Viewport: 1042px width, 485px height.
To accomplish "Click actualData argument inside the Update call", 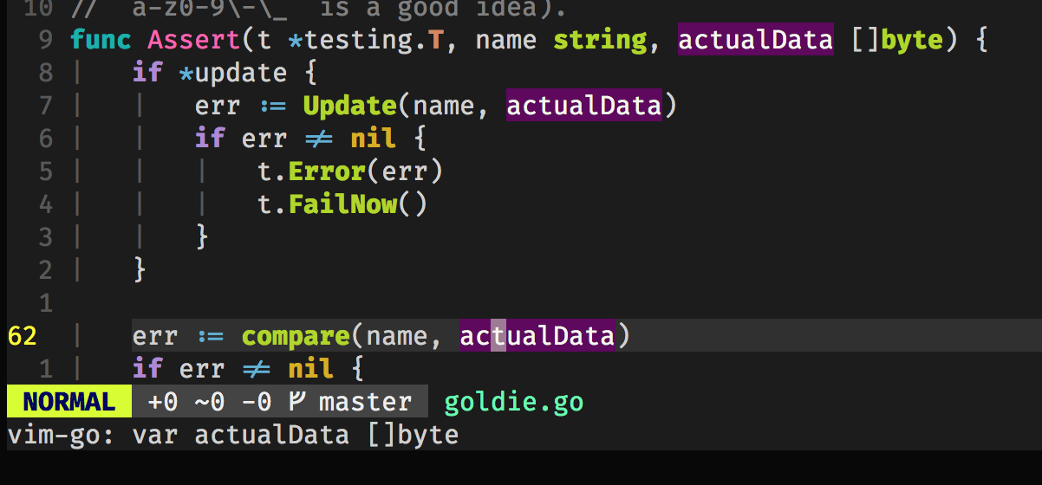I will coord(583,106).
